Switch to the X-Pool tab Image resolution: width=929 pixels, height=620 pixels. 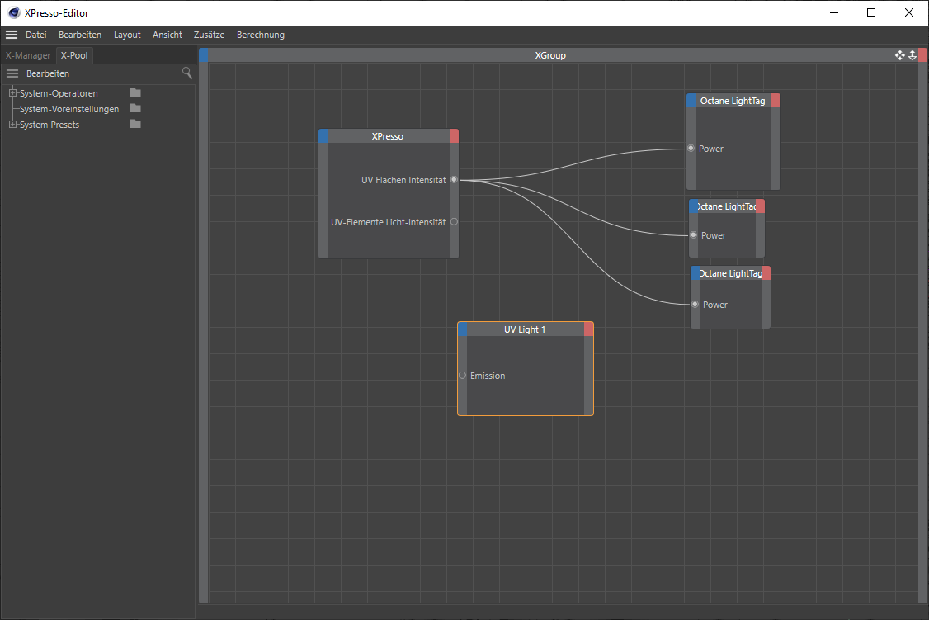point(74,55)
